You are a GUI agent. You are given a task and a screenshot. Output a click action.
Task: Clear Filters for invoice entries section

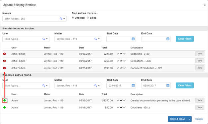click(185, 39)
